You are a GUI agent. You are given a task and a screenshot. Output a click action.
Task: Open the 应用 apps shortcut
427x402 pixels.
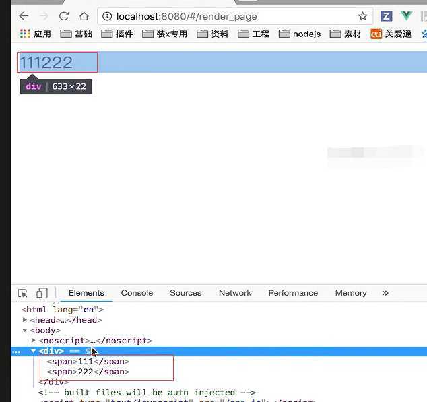click(36, 34)
